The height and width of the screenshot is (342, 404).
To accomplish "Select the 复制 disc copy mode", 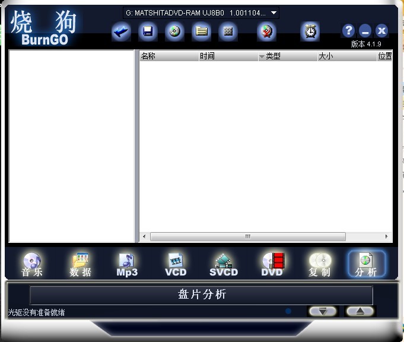I will click(319, 265).
